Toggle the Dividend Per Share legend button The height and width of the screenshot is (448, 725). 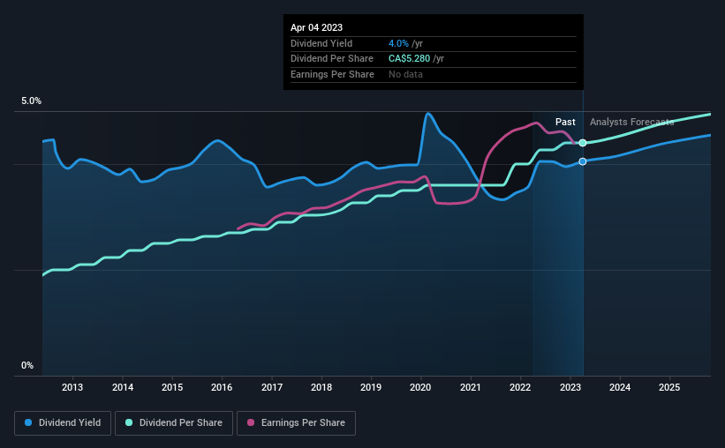point(174,423)
